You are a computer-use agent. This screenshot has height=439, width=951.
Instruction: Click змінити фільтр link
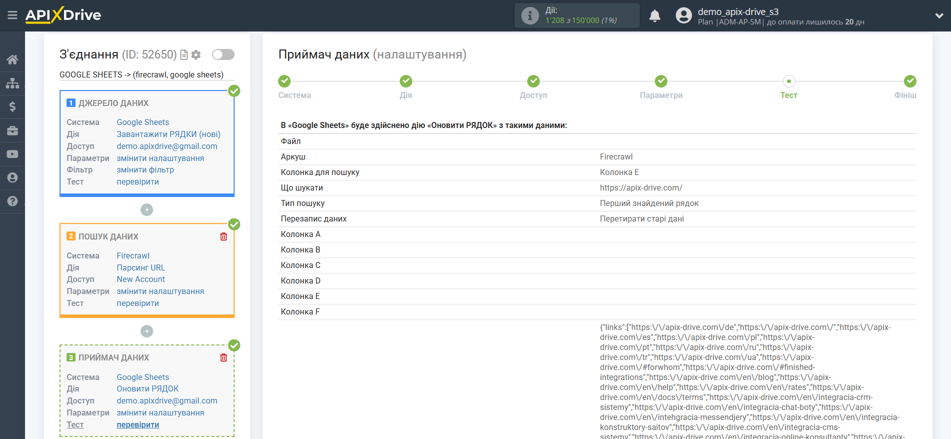(x=145, y=169)
